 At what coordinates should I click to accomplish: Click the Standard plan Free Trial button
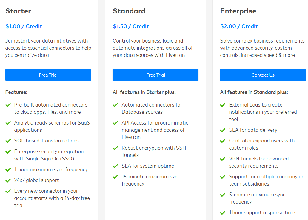coord(155,75)
